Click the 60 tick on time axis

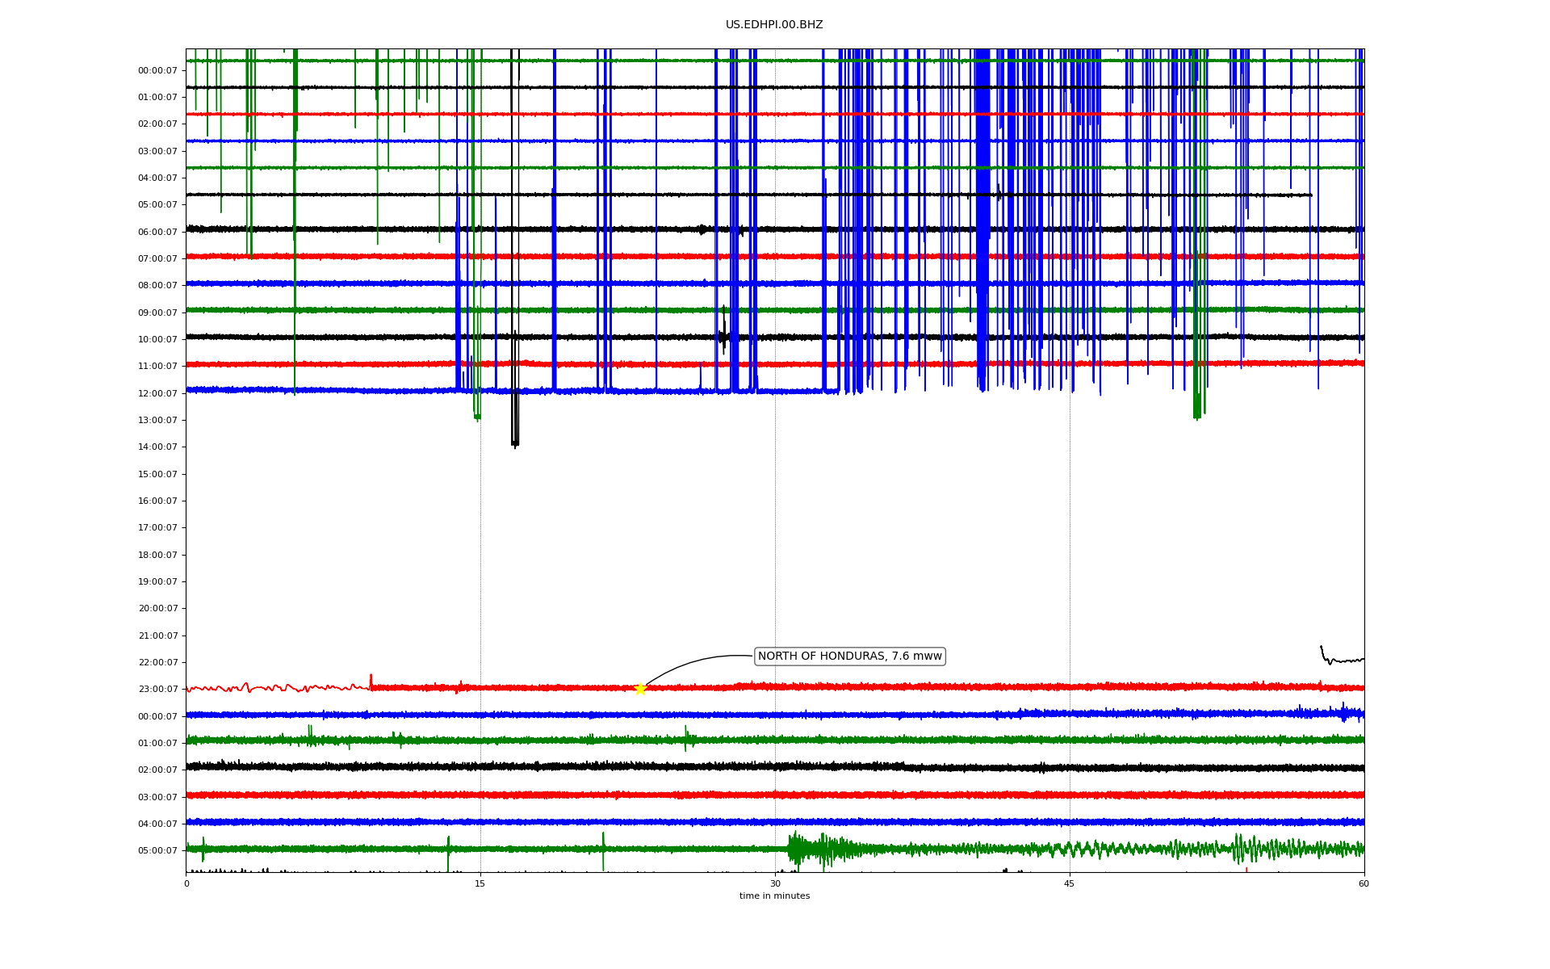click(1364, 883)
